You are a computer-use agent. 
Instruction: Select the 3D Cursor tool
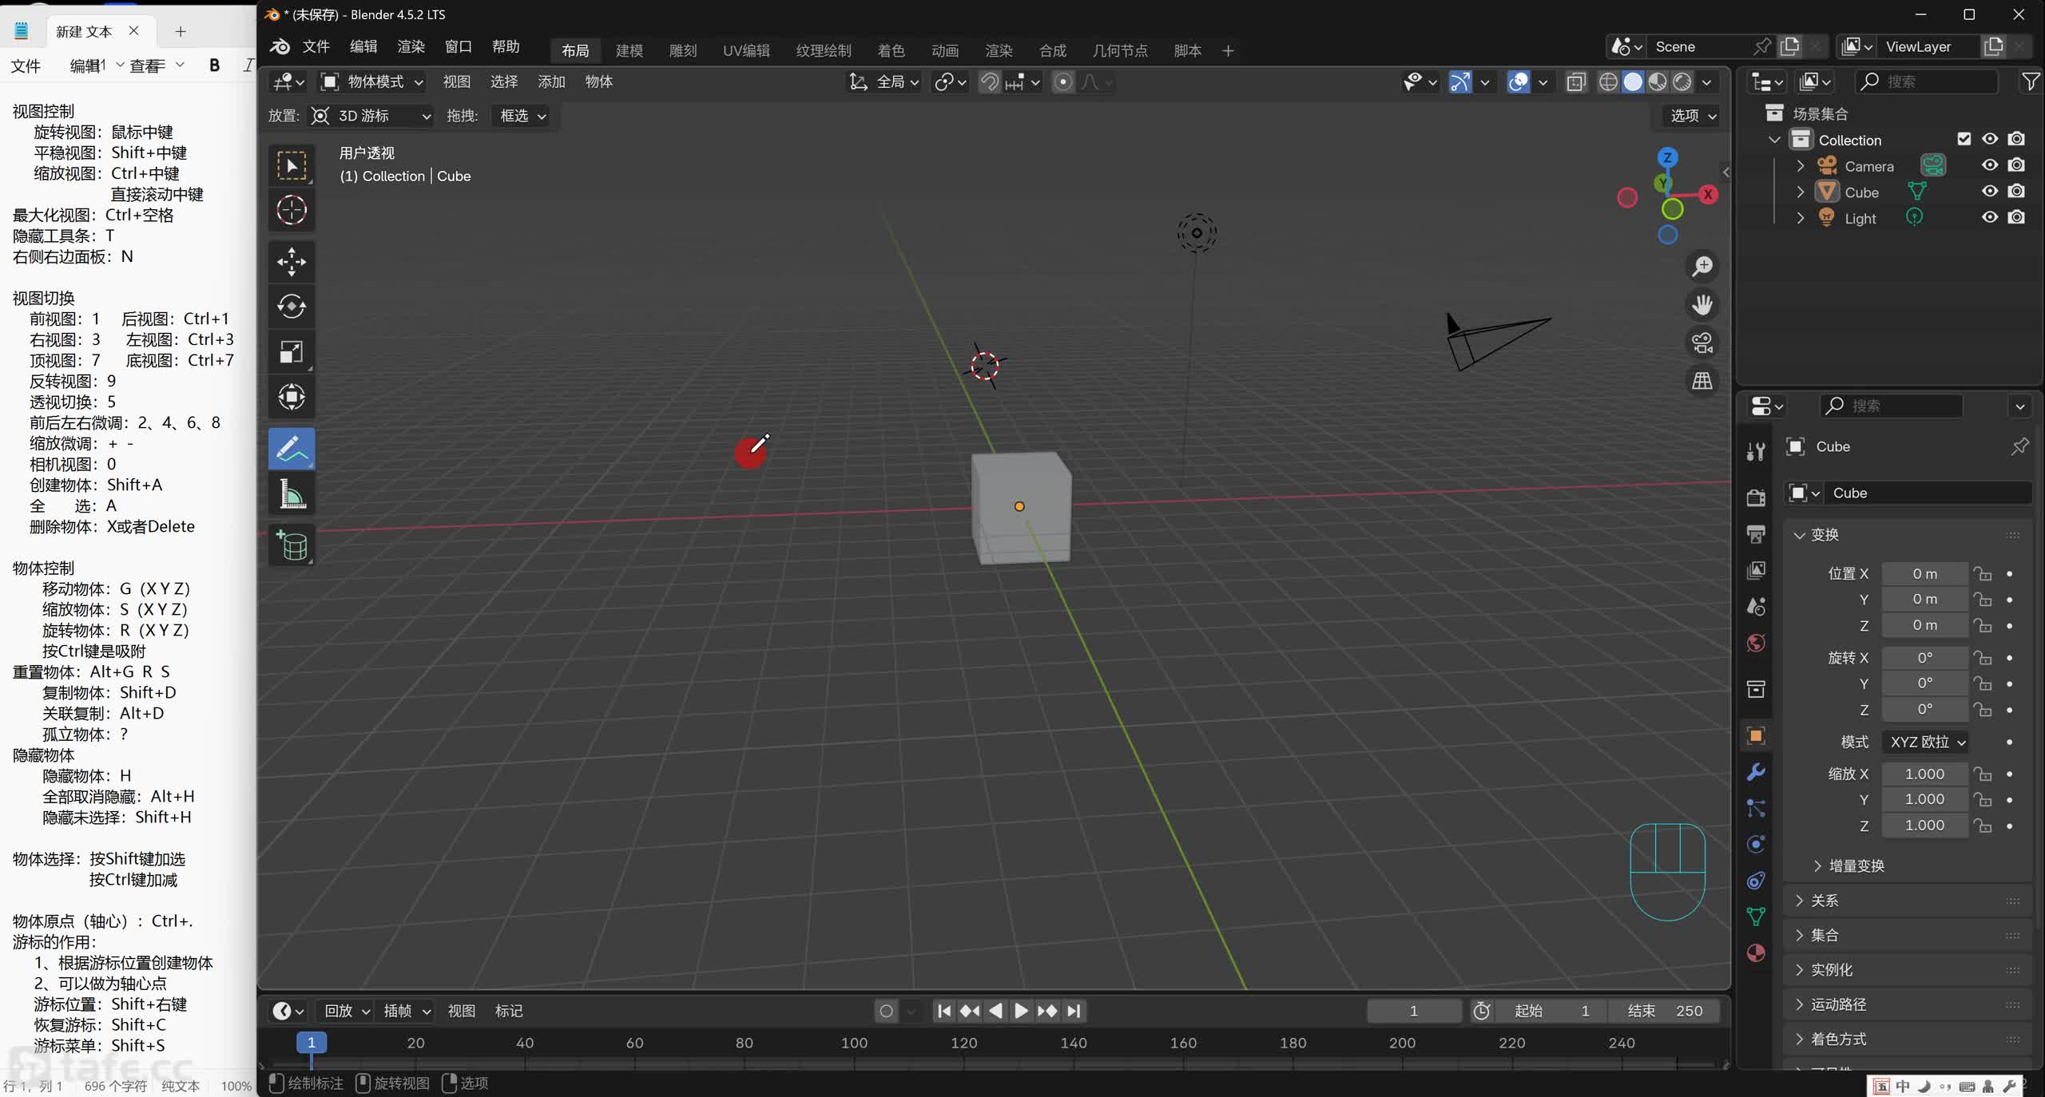tap(292, 210)
